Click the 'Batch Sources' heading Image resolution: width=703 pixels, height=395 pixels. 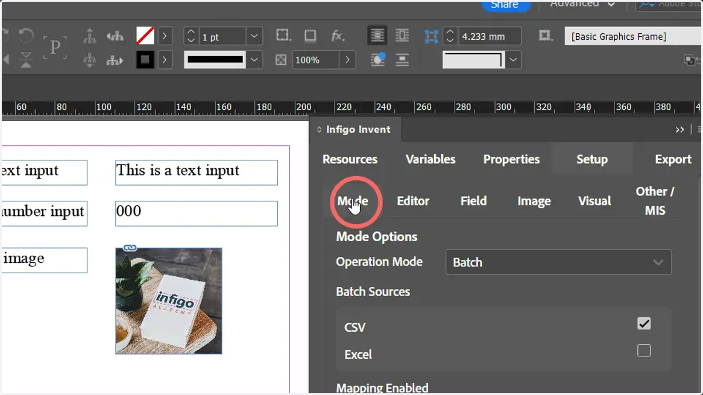coord(373,291)
